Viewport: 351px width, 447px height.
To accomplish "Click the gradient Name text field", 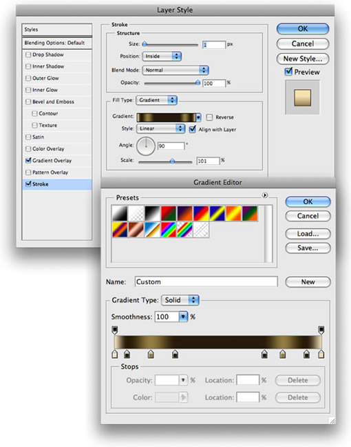I will point(206,281).
